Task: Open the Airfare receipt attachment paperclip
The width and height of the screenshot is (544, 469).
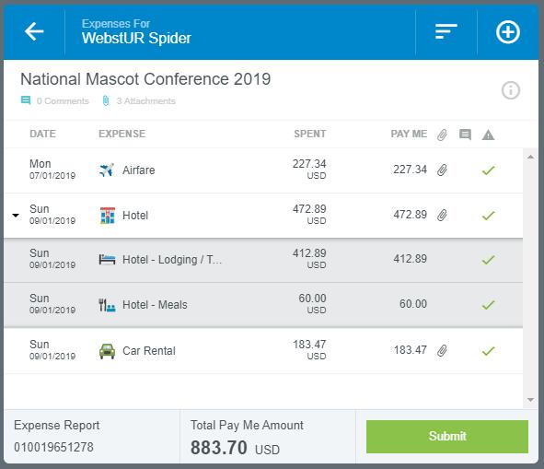Action: (442, 170)
